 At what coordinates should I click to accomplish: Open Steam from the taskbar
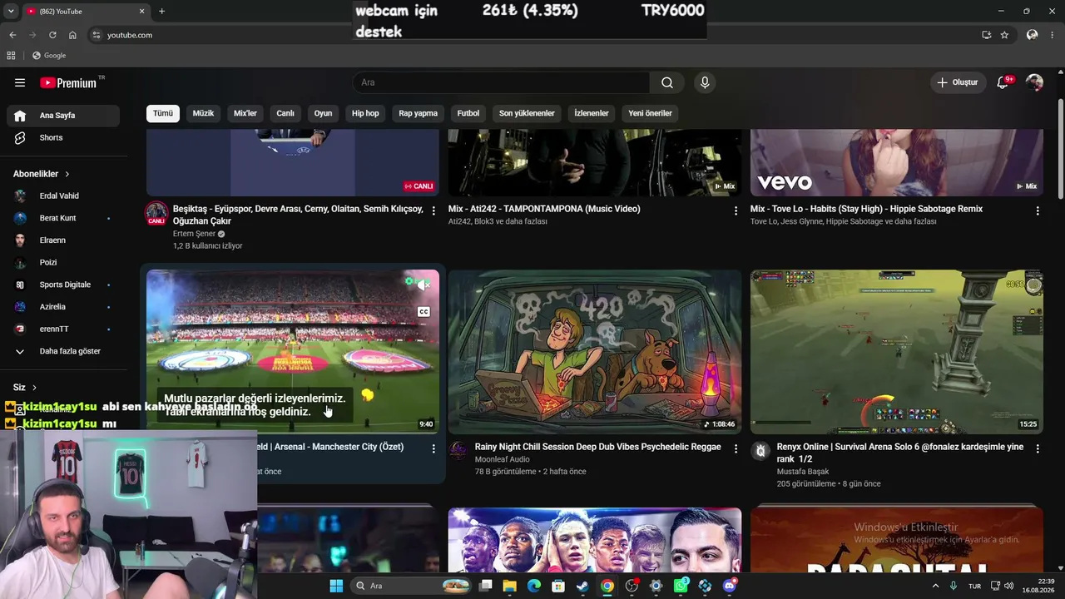point(582,586)
